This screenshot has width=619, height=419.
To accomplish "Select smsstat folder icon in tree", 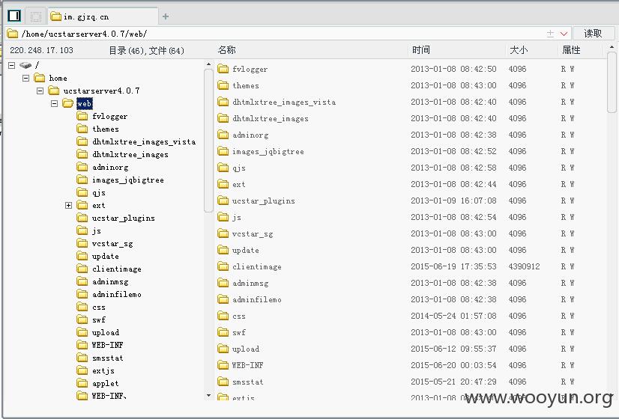I will pos(82,358).
